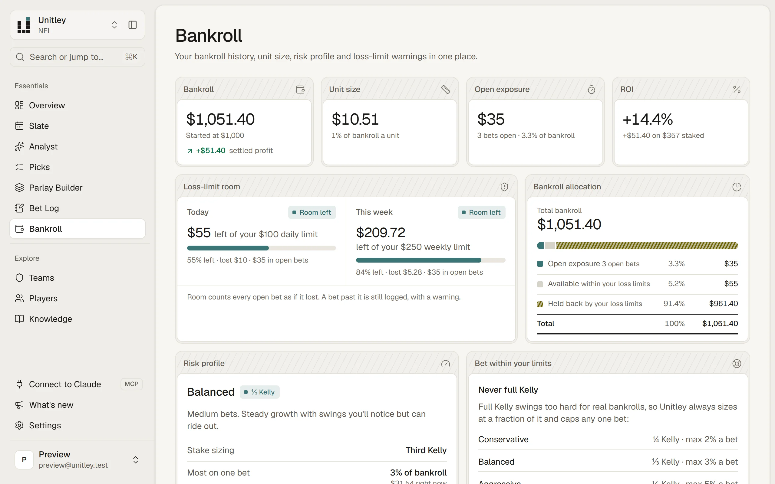Click the MCP badge

(x=132, y=384)
